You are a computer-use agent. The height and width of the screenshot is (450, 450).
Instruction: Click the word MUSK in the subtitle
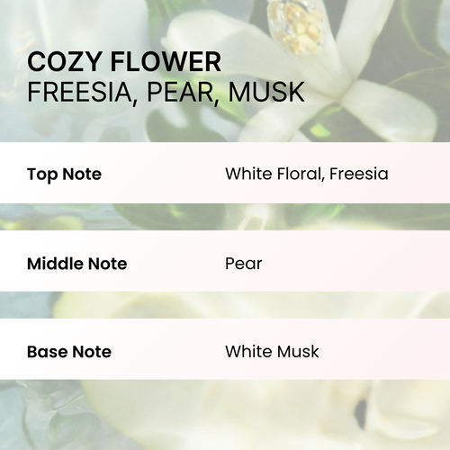point(266,92)
